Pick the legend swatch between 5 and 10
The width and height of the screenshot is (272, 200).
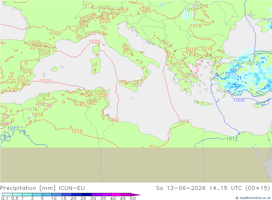pyautogui.click(x=47, y=195)
